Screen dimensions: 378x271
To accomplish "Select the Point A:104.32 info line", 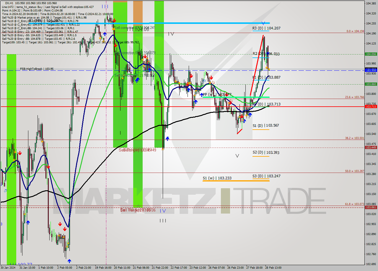I will click(x=32, y=10).
